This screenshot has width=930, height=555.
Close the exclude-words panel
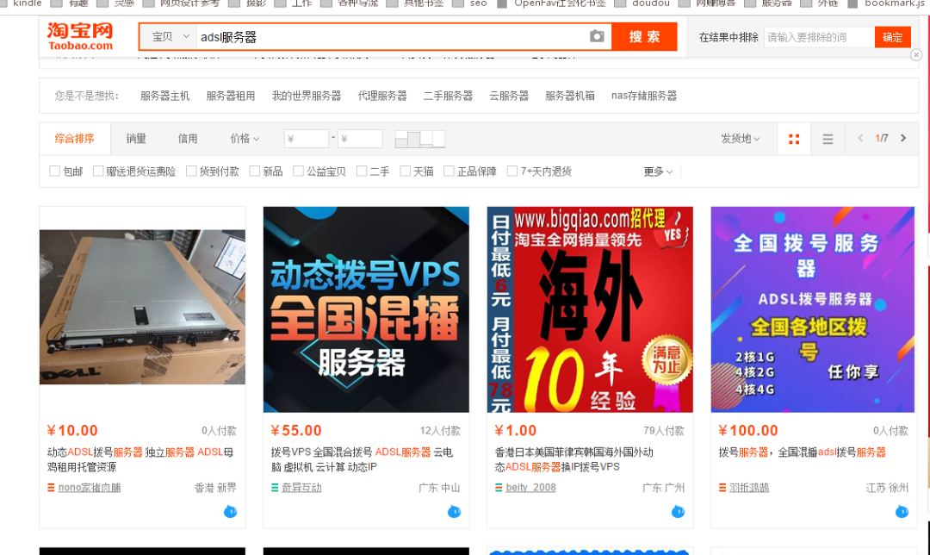click(916, 54)
